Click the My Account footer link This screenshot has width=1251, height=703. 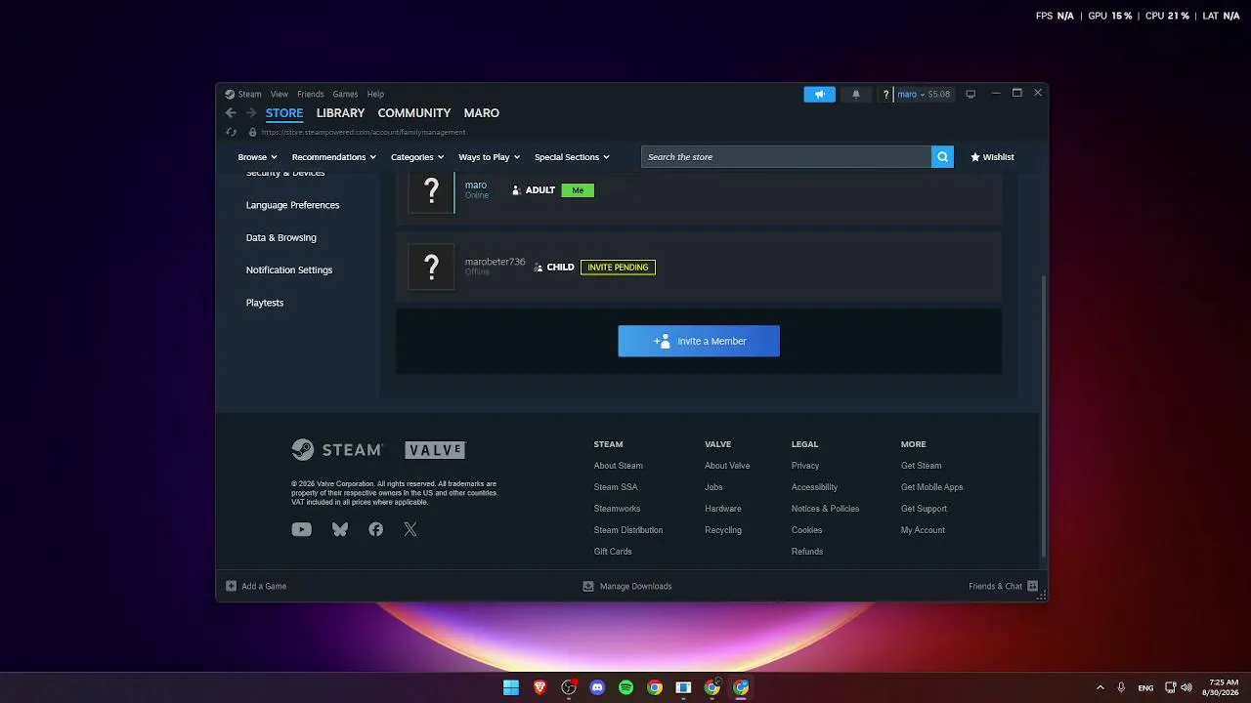click(x=923, y=530)
